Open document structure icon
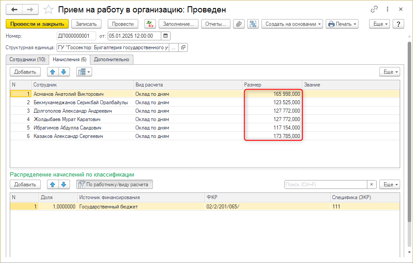This screenshot has height=263, width=413. coord(253,24)
